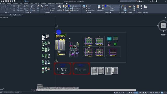Expand the Properties panel
This screenshot has width=167, height=94.
click(x=108, y=13)
